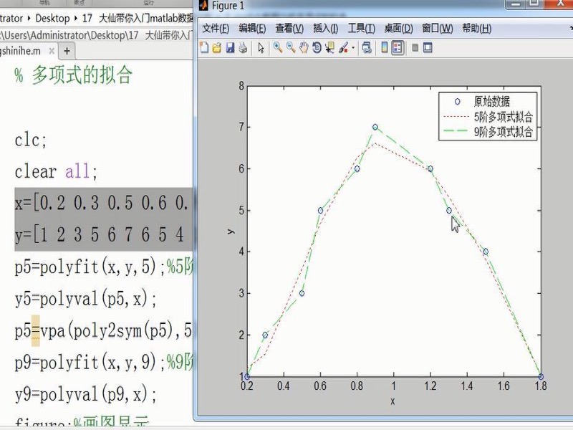This screenshot has width=573, height=430.
Task: Print the figure using printer icon
Action: (x=243, y=47)
